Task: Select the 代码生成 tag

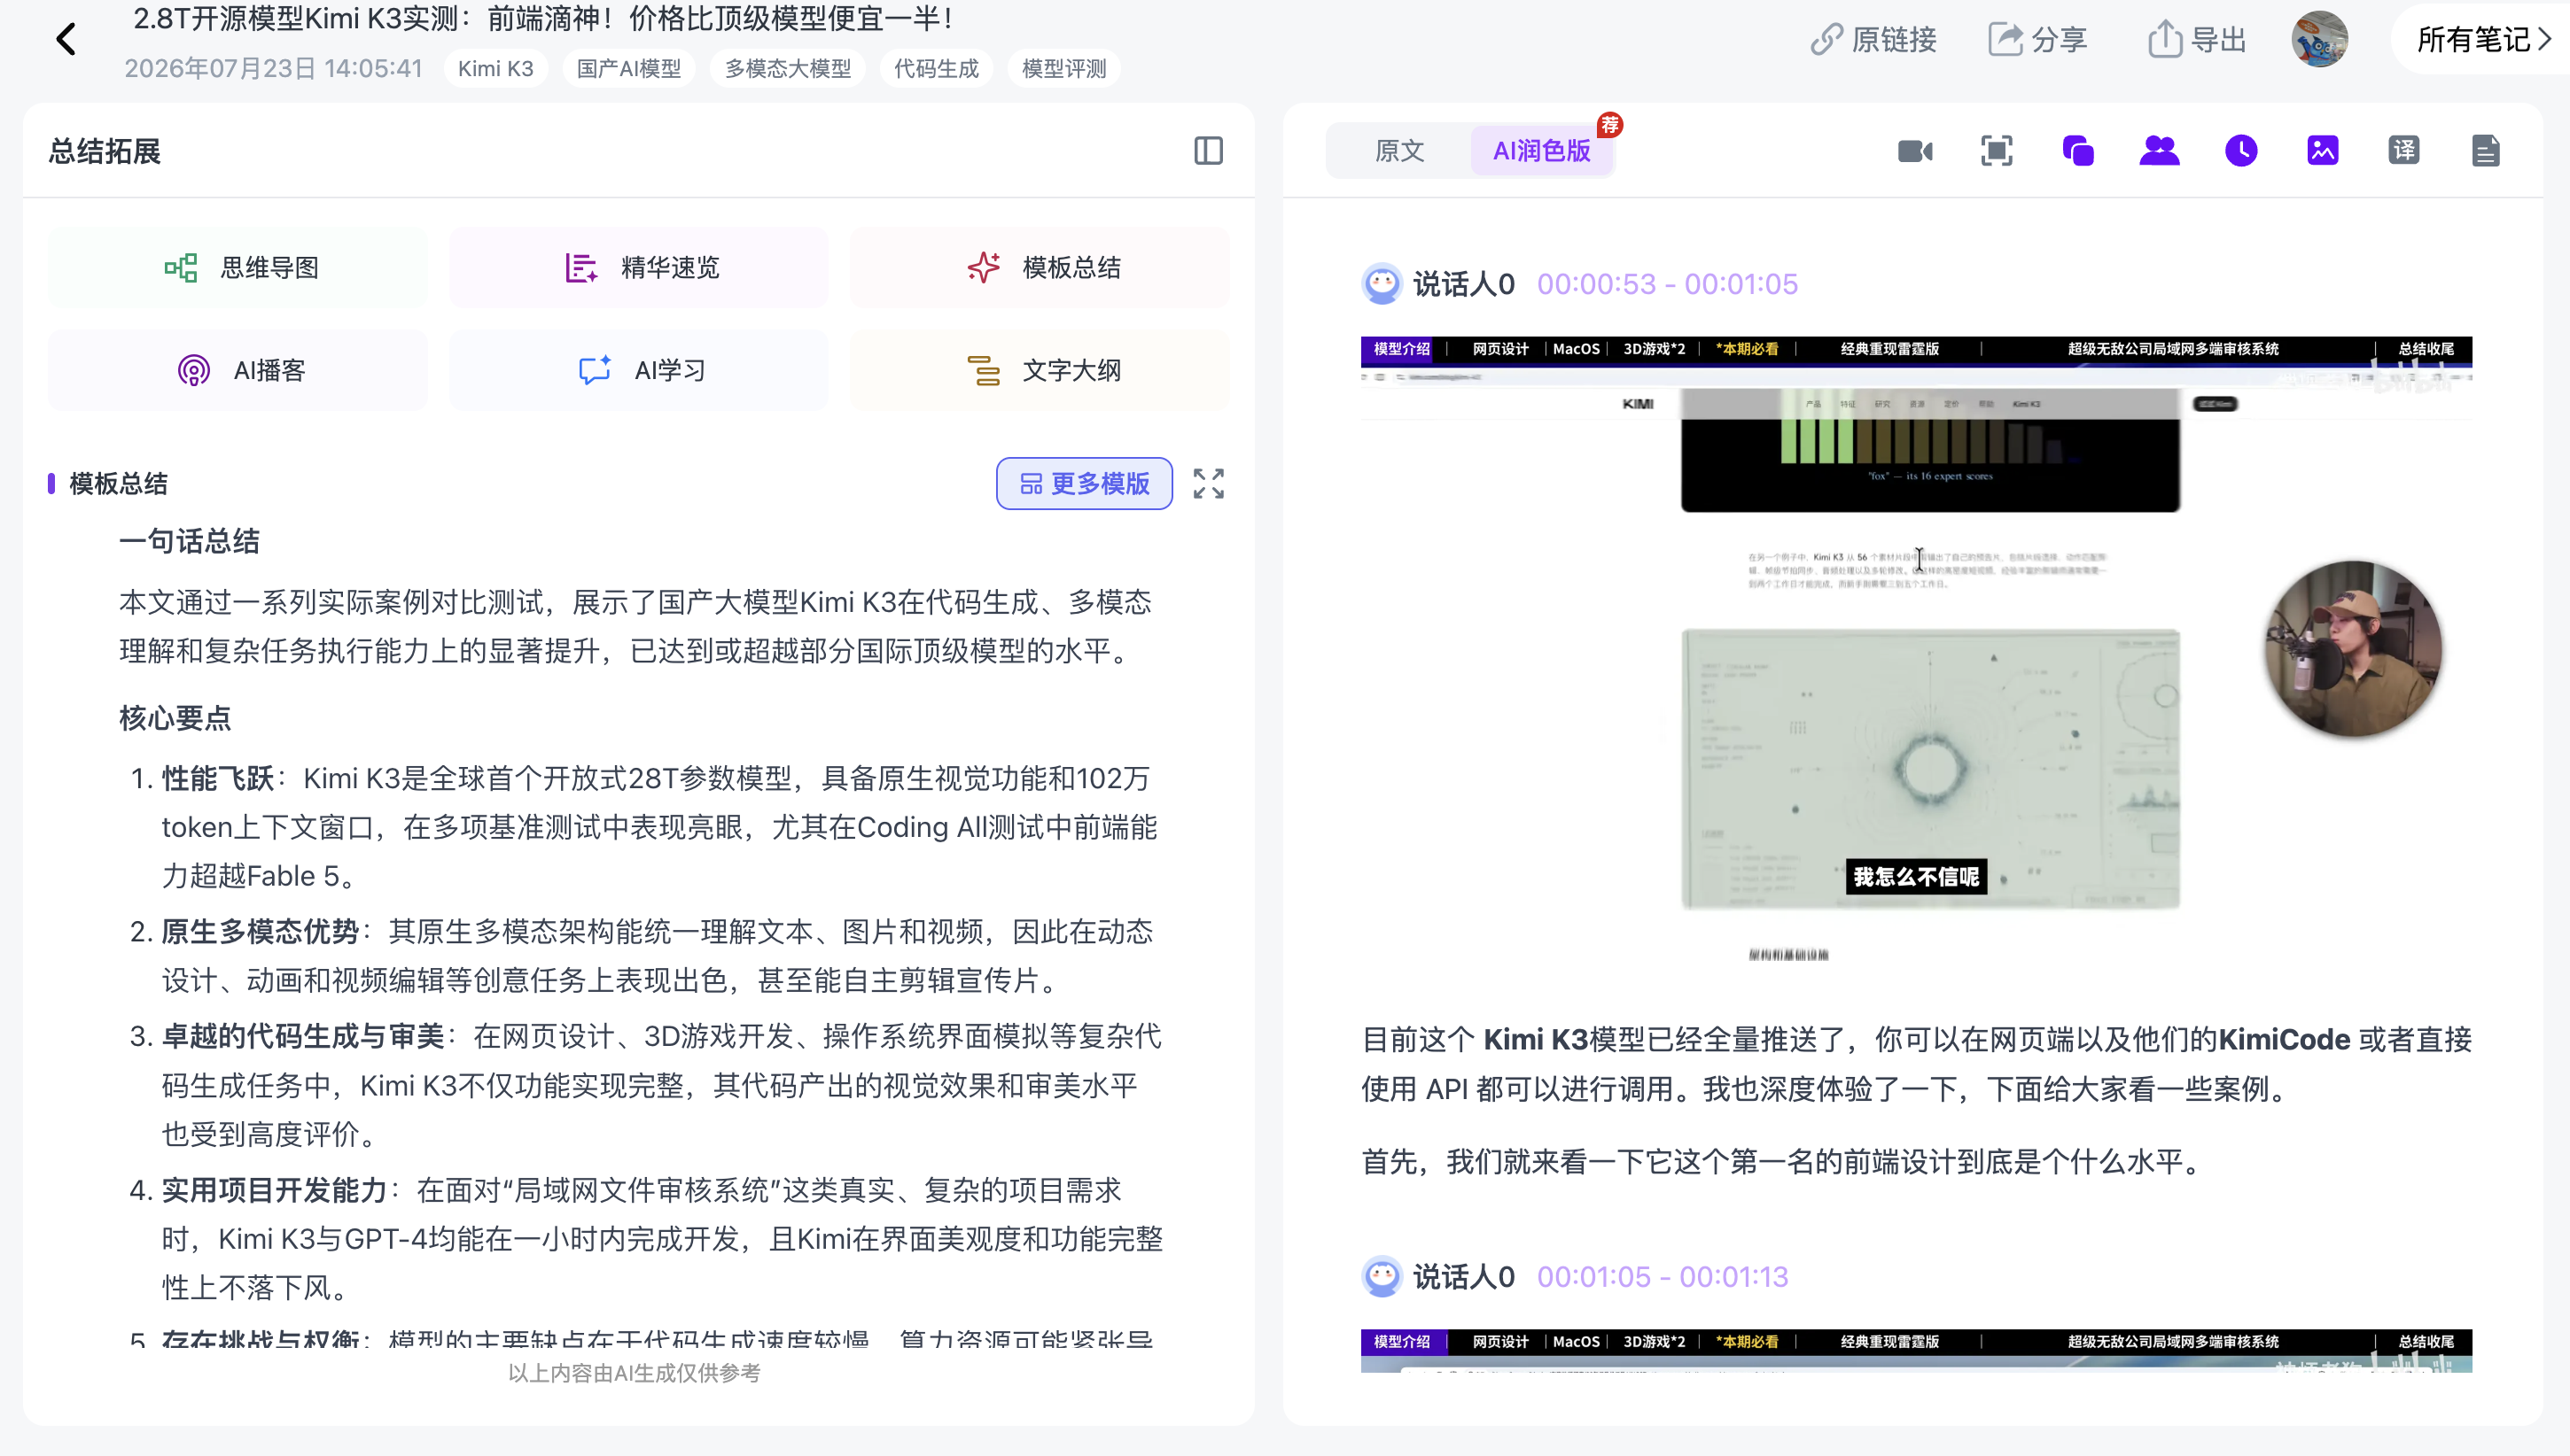Action: pyautogui.click(x=935, y=69)
